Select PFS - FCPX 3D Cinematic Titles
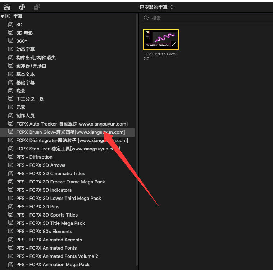 click(x=67, y=173)
